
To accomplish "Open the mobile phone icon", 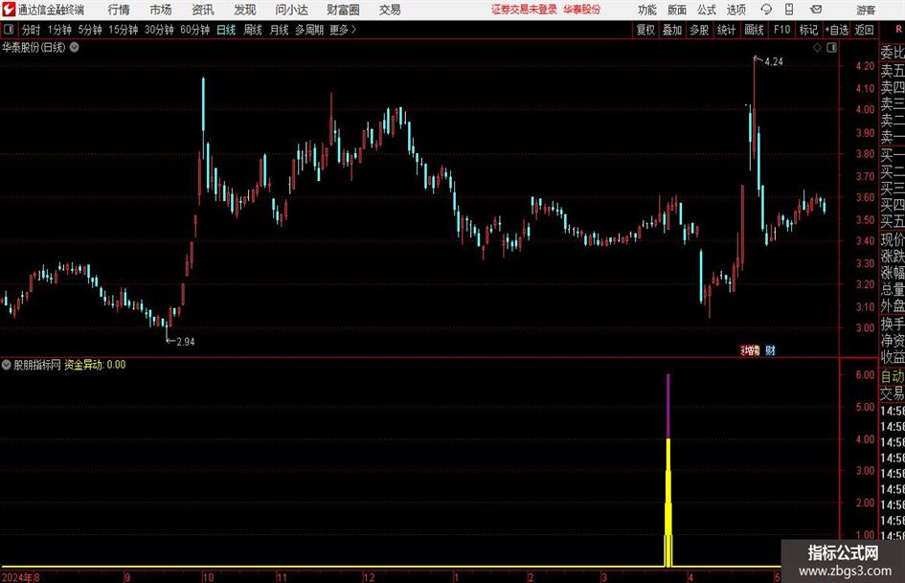I will [789, 10].
